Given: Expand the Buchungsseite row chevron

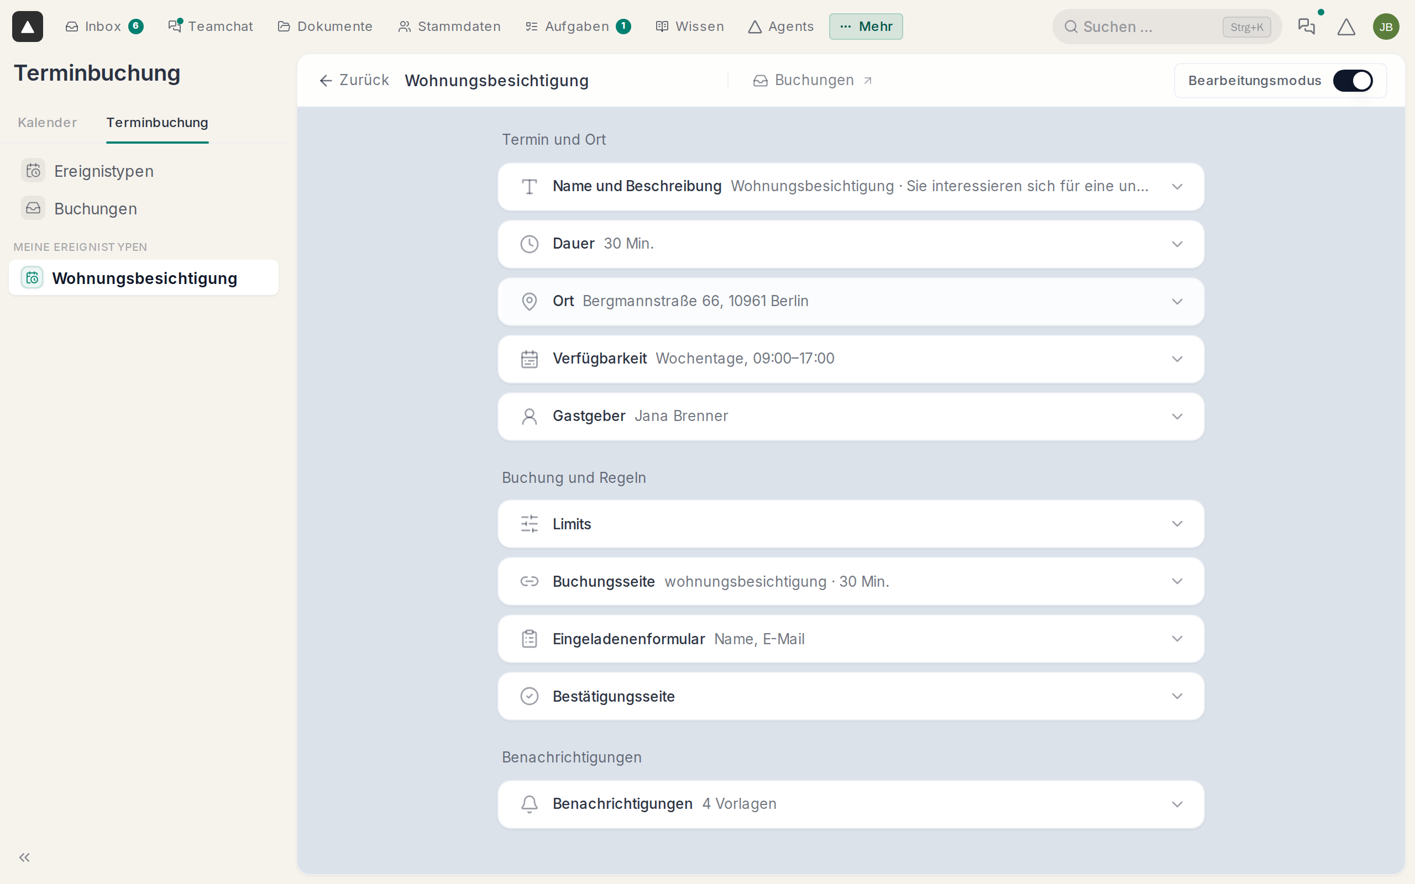Looking at the screenshot, I should click(x=1177, y=581).
